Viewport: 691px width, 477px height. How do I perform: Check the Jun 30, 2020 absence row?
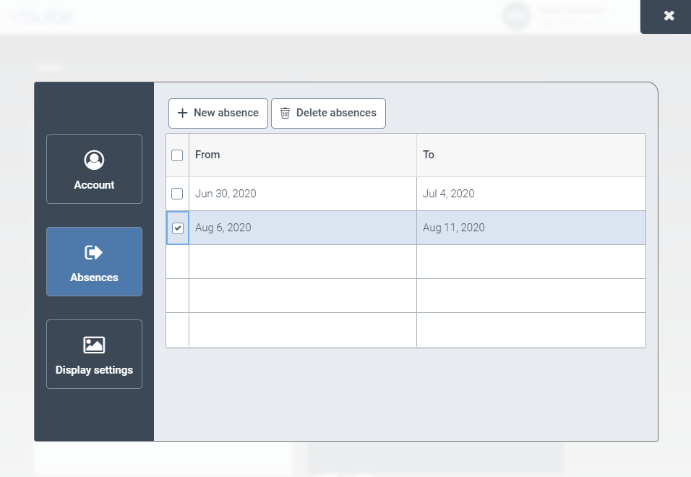click(177, 194)
